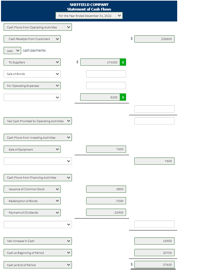Select the Cash at End of Period dropdown
The image size is (197, 275).
tap(38, 264)
